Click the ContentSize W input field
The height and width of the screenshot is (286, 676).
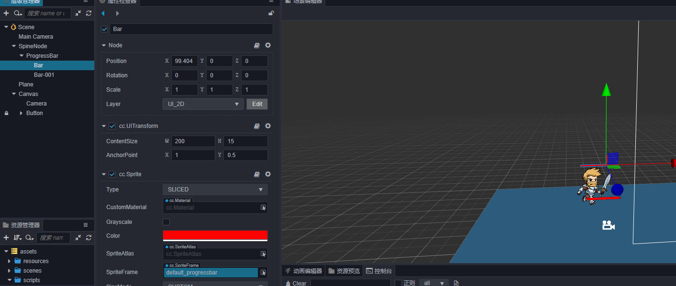[x=193, y=141]
